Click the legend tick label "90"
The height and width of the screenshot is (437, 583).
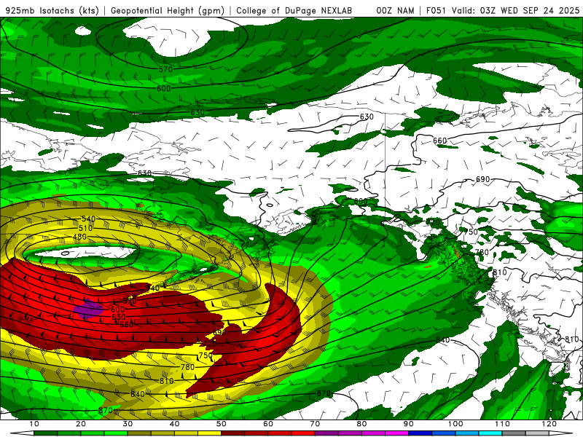409,424
